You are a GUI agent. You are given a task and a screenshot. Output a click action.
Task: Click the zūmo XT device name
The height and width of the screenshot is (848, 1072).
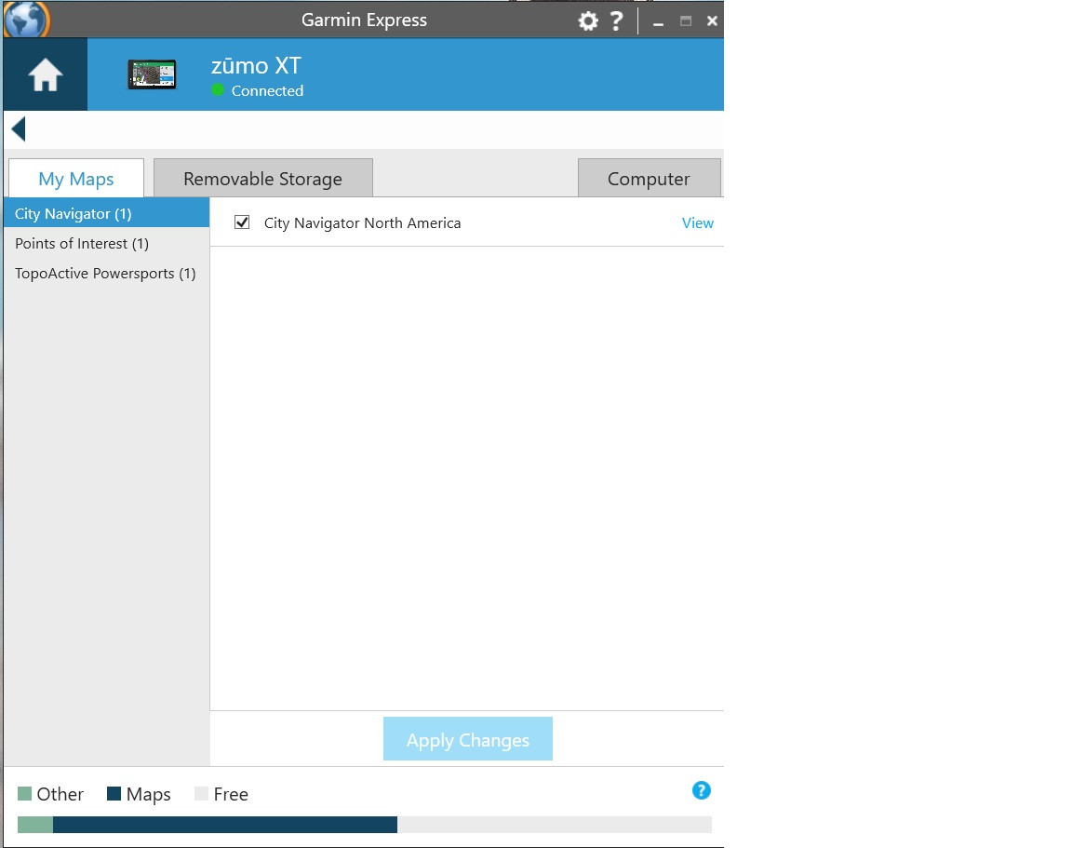click(256, 66)
